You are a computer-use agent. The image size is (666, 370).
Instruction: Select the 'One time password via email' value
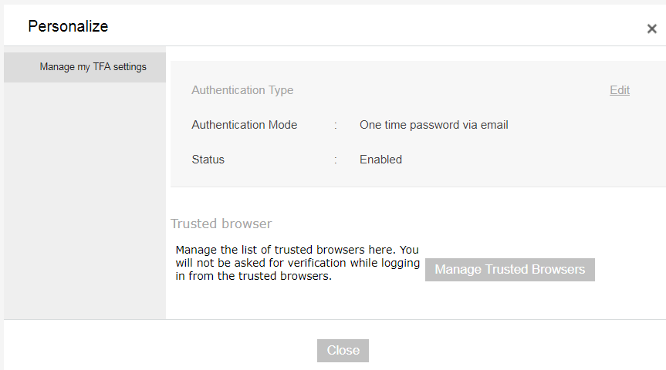pos(434,125)
